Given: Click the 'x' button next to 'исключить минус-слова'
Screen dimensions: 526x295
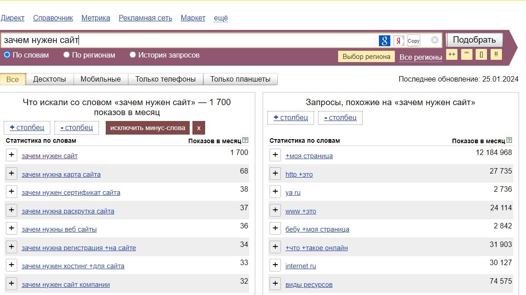Looking at the screenshot, I should (199, 128).
